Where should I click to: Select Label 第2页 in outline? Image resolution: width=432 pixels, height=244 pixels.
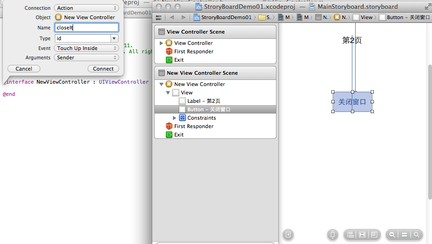[x=204, y=101]
